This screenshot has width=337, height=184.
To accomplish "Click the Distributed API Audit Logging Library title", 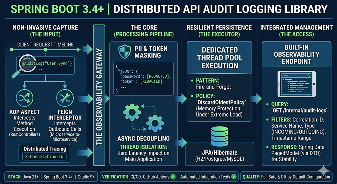I will pos(220,9).
